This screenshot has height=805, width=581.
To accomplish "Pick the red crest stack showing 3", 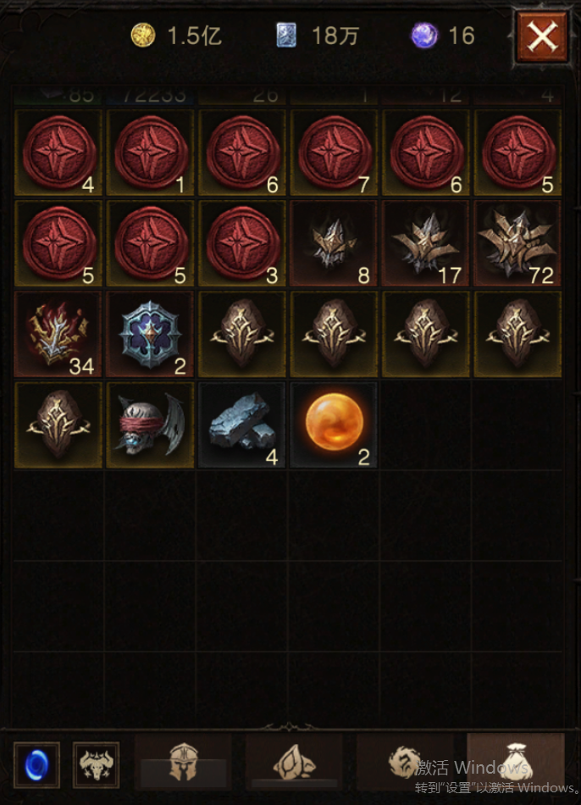I will [x=242, y=243].
